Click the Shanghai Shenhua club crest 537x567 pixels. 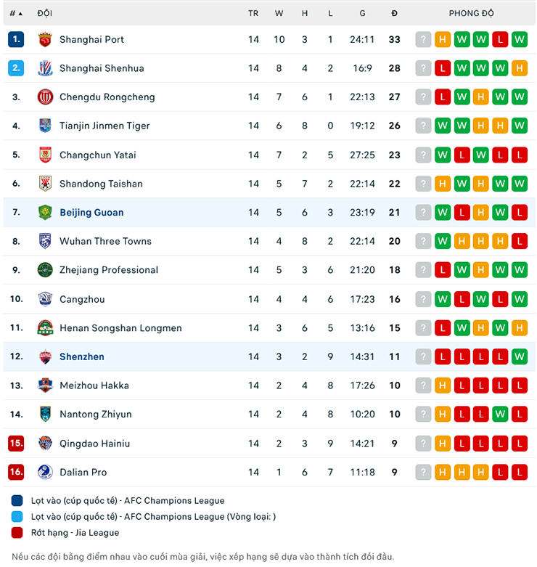pos(45,68)
